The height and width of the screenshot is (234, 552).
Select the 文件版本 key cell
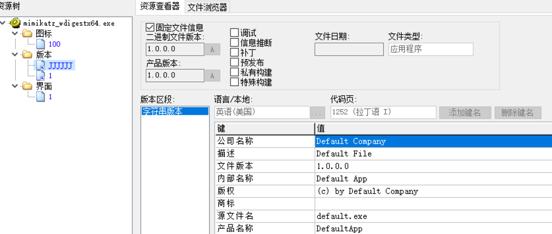tap(264, 166)
